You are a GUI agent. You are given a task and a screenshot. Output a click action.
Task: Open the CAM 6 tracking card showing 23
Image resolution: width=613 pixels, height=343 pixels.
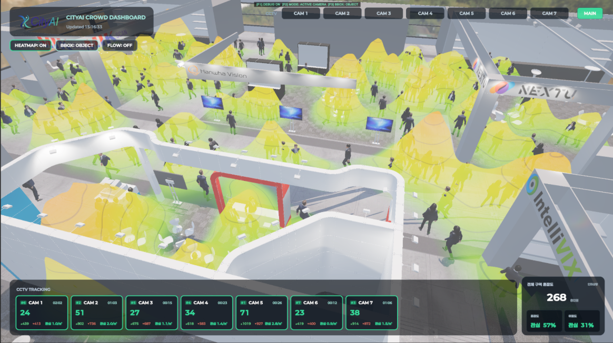coord(317,312)
